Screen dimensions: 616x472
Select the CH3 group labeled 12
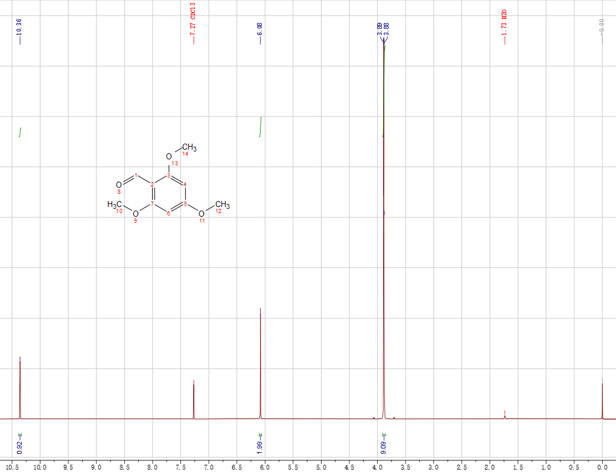click(222, 205)
